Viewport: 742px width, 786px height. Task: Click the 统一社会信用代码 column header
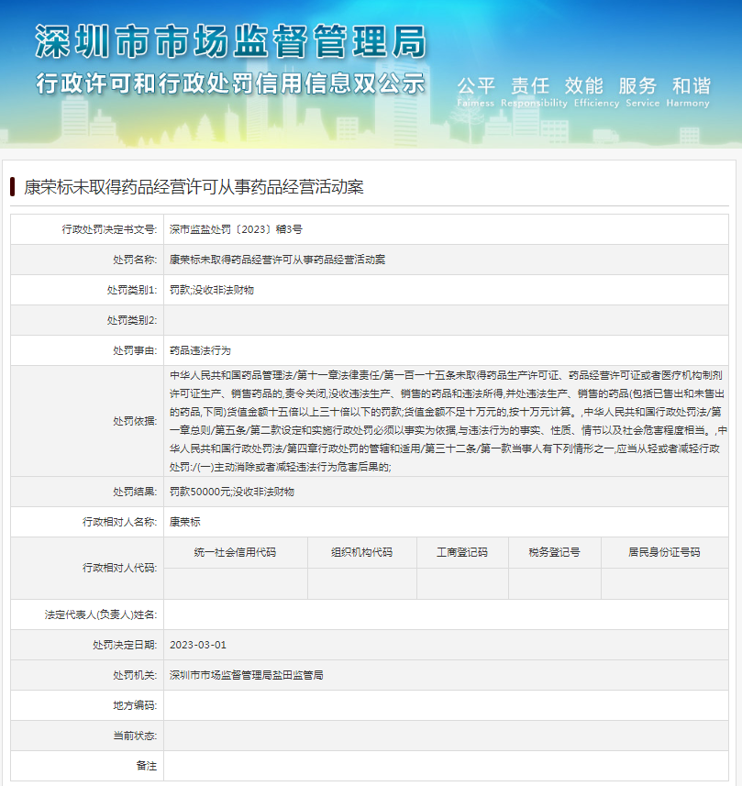[235, 552]
